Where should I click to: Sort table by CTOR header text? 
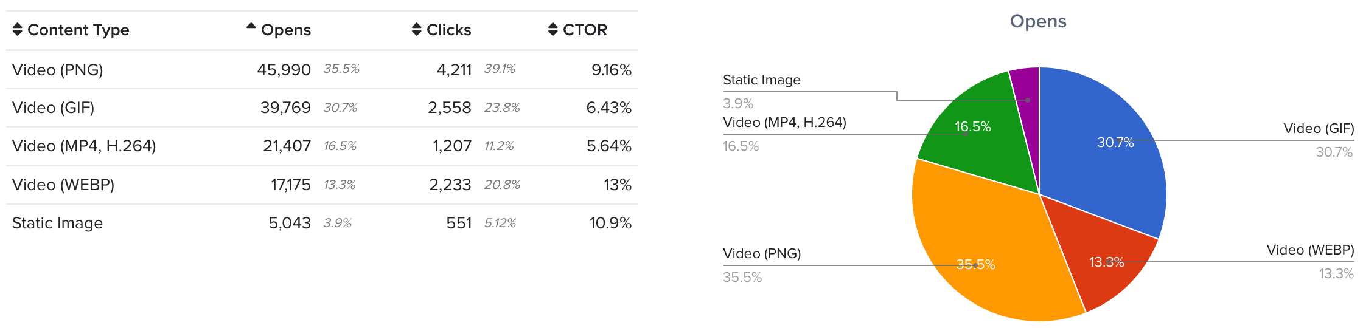[585, 30]
